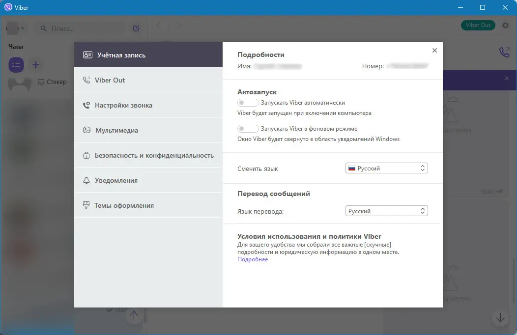Click the plus icon next to chat filter
The height and width of the screenshot is (335, 517).
click(36, 65)
